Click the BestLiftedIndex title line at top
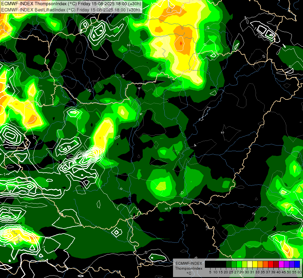The height and width of the screenshot is (278, 303). 71,10
